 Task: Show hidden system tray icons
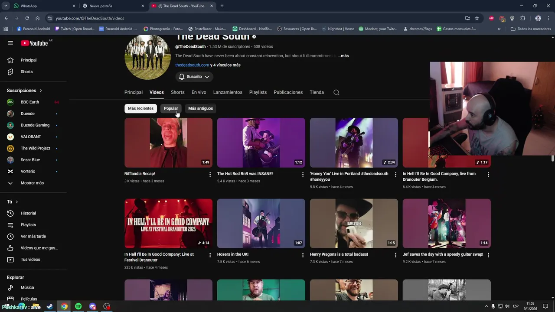(486, 306)
